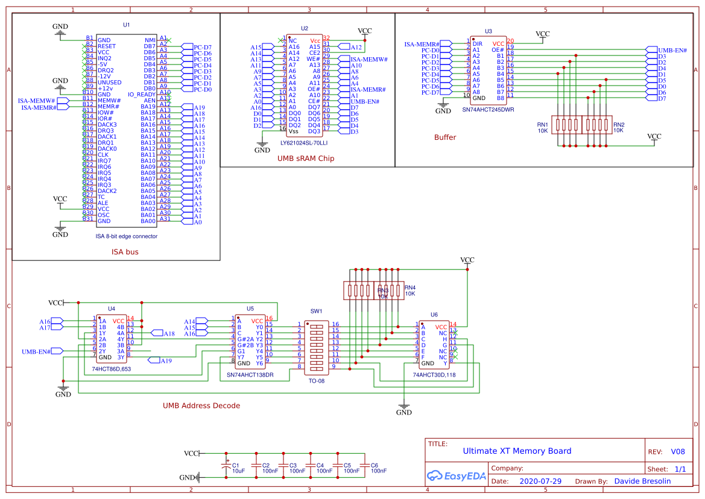Click the Ultimate XT Memory Board title field
The image size is (705, 499).
pyautogui.click(x=517, y=450)
